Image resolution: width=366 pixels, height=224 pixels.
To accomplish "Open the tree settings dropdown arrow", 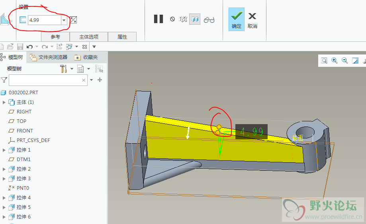I will point(72,69).
